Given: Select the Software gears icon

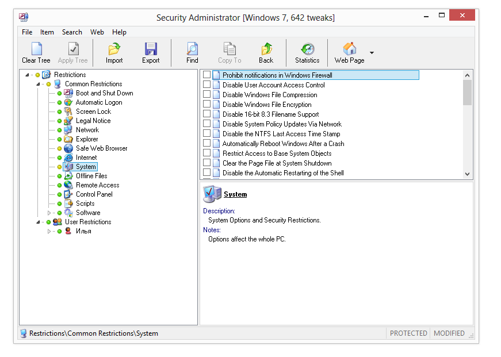Looking at the screenshot, I should click(x=68, y=213).
